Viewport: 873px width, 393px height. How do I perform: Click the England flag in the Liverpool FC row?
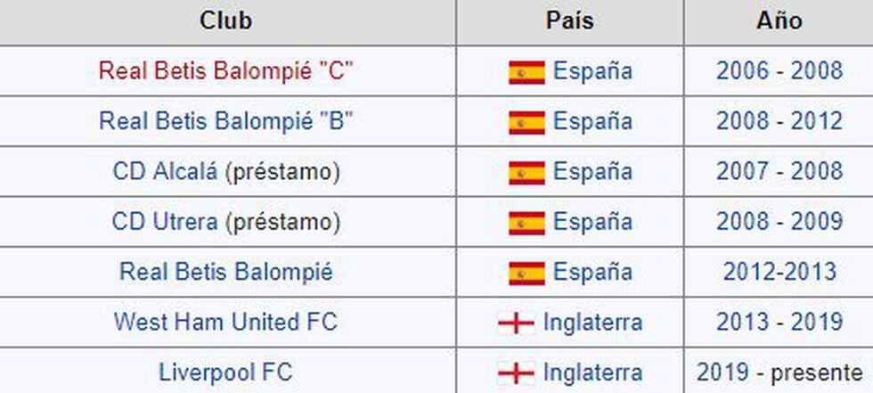pyautogui.click(x=516, y=373)
